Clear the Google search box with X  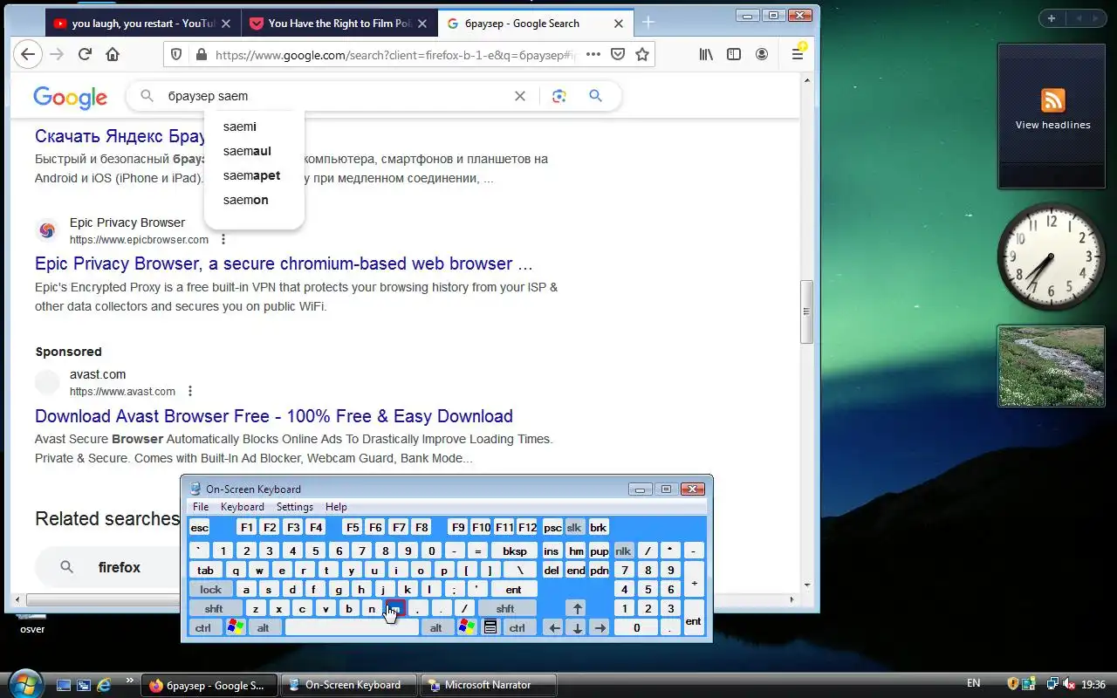tap(520, 96)
